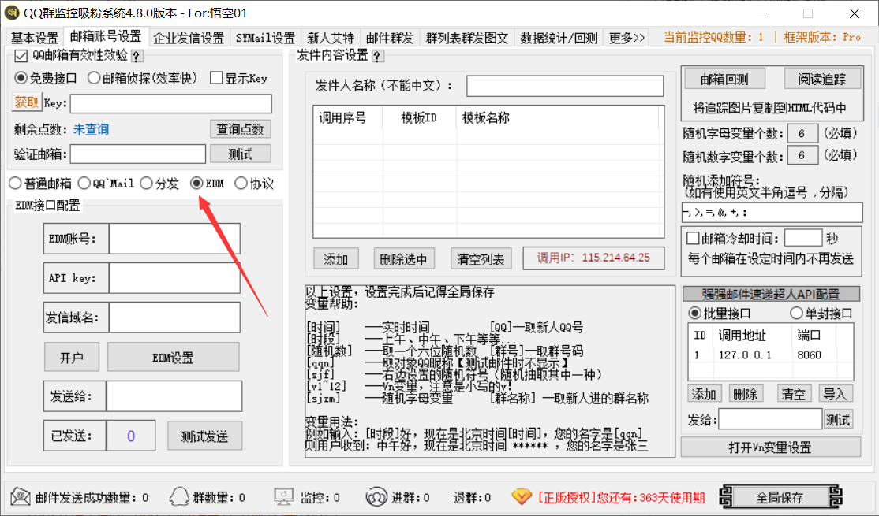Screen dimensions: 879x516
Task: Click the 未查询 points status text
Action: point(91,129)
